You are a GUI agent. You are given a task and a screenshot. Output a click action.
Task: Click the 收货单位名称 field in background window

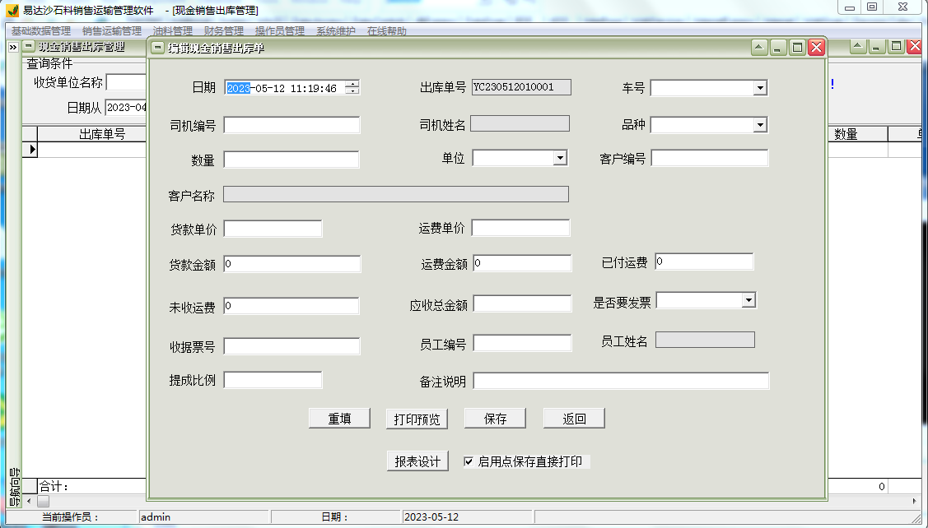coord(126,82)
